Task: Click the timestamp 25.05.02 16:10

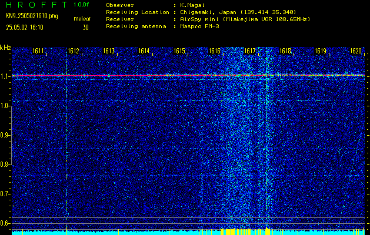Action: pyautogui.click(x=25, y=28)
